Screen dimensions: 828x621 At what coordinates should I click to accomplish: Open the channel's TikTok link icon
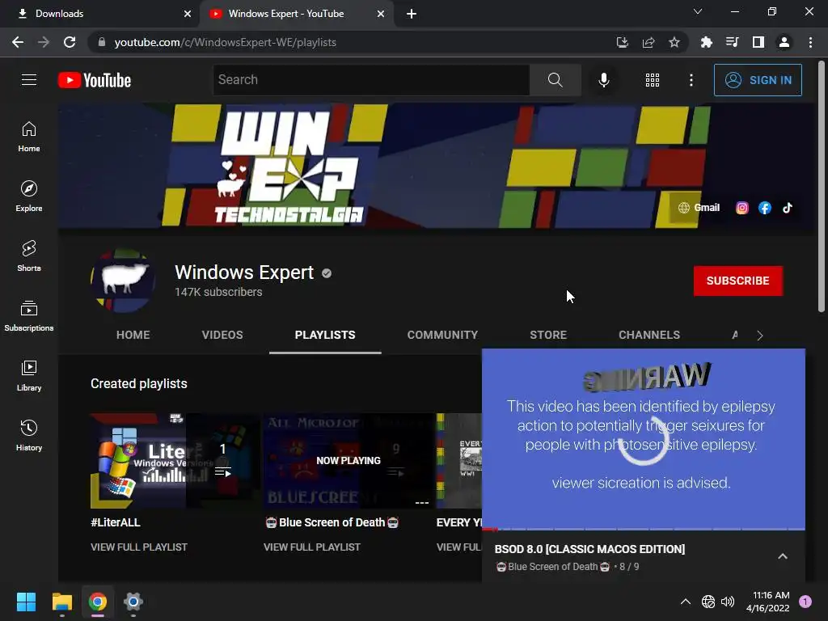(788, 208)
